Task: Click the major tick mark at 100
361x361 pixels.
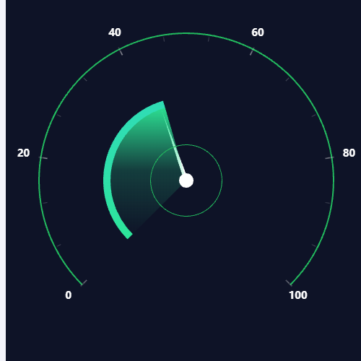Action: coord(289,283)
